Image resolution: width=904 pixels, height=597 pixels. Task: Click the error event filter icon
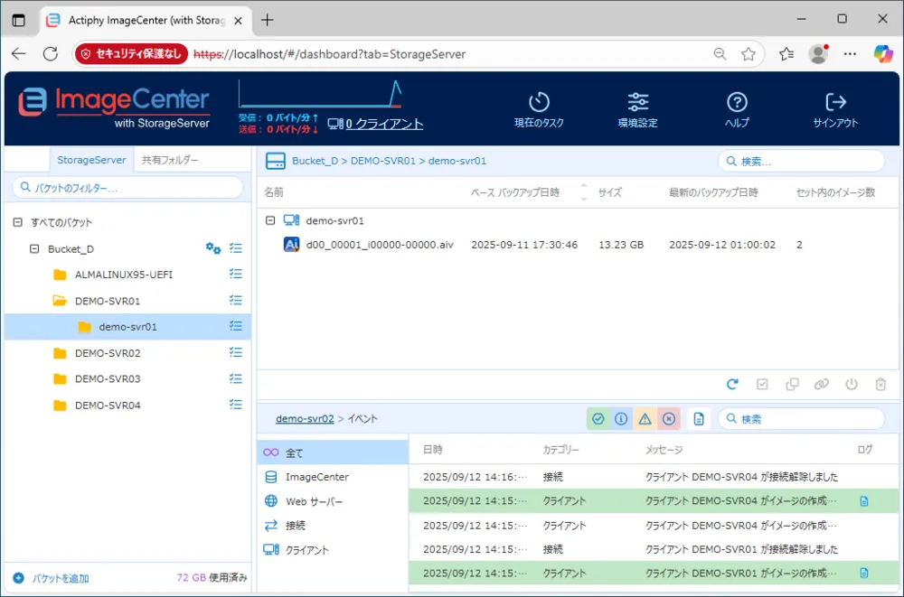tap(669, 418)
